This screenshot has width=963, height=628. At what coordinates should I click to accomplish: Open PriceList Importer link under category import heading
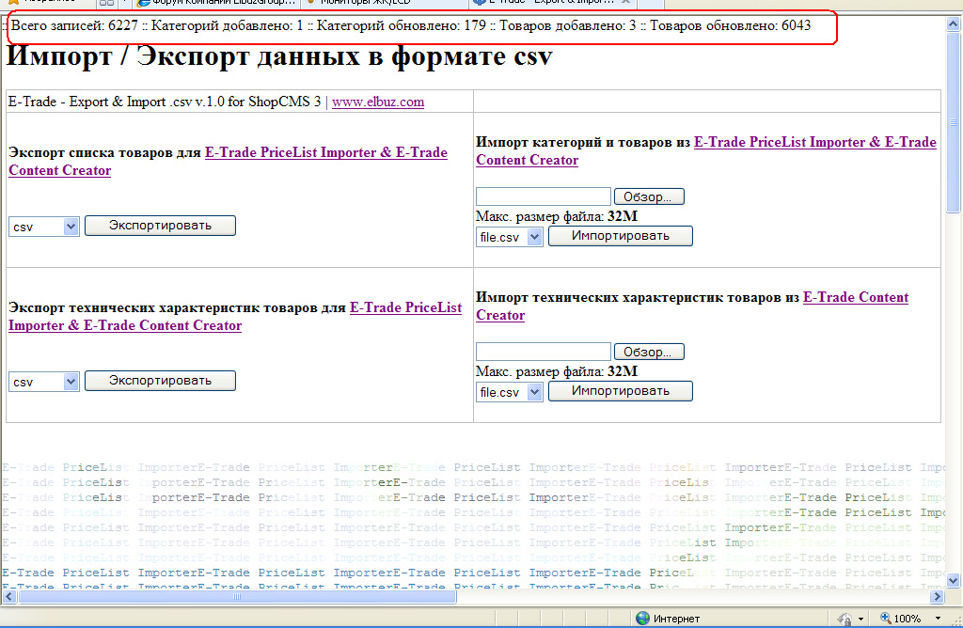tap(706, 151)
